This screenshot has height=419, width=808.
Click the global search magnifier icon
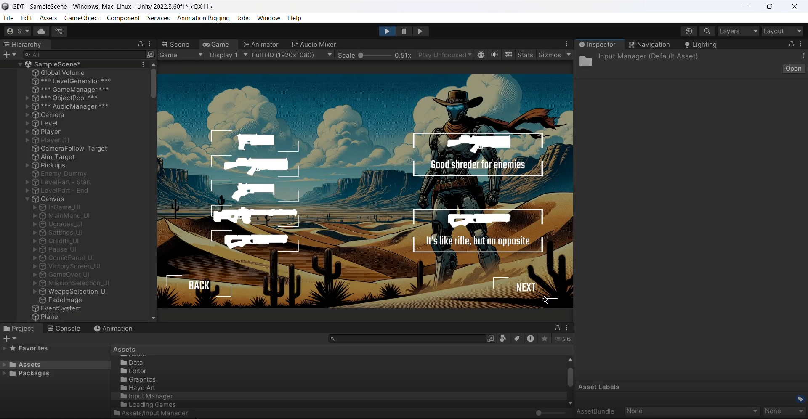(x=707, y=31)
